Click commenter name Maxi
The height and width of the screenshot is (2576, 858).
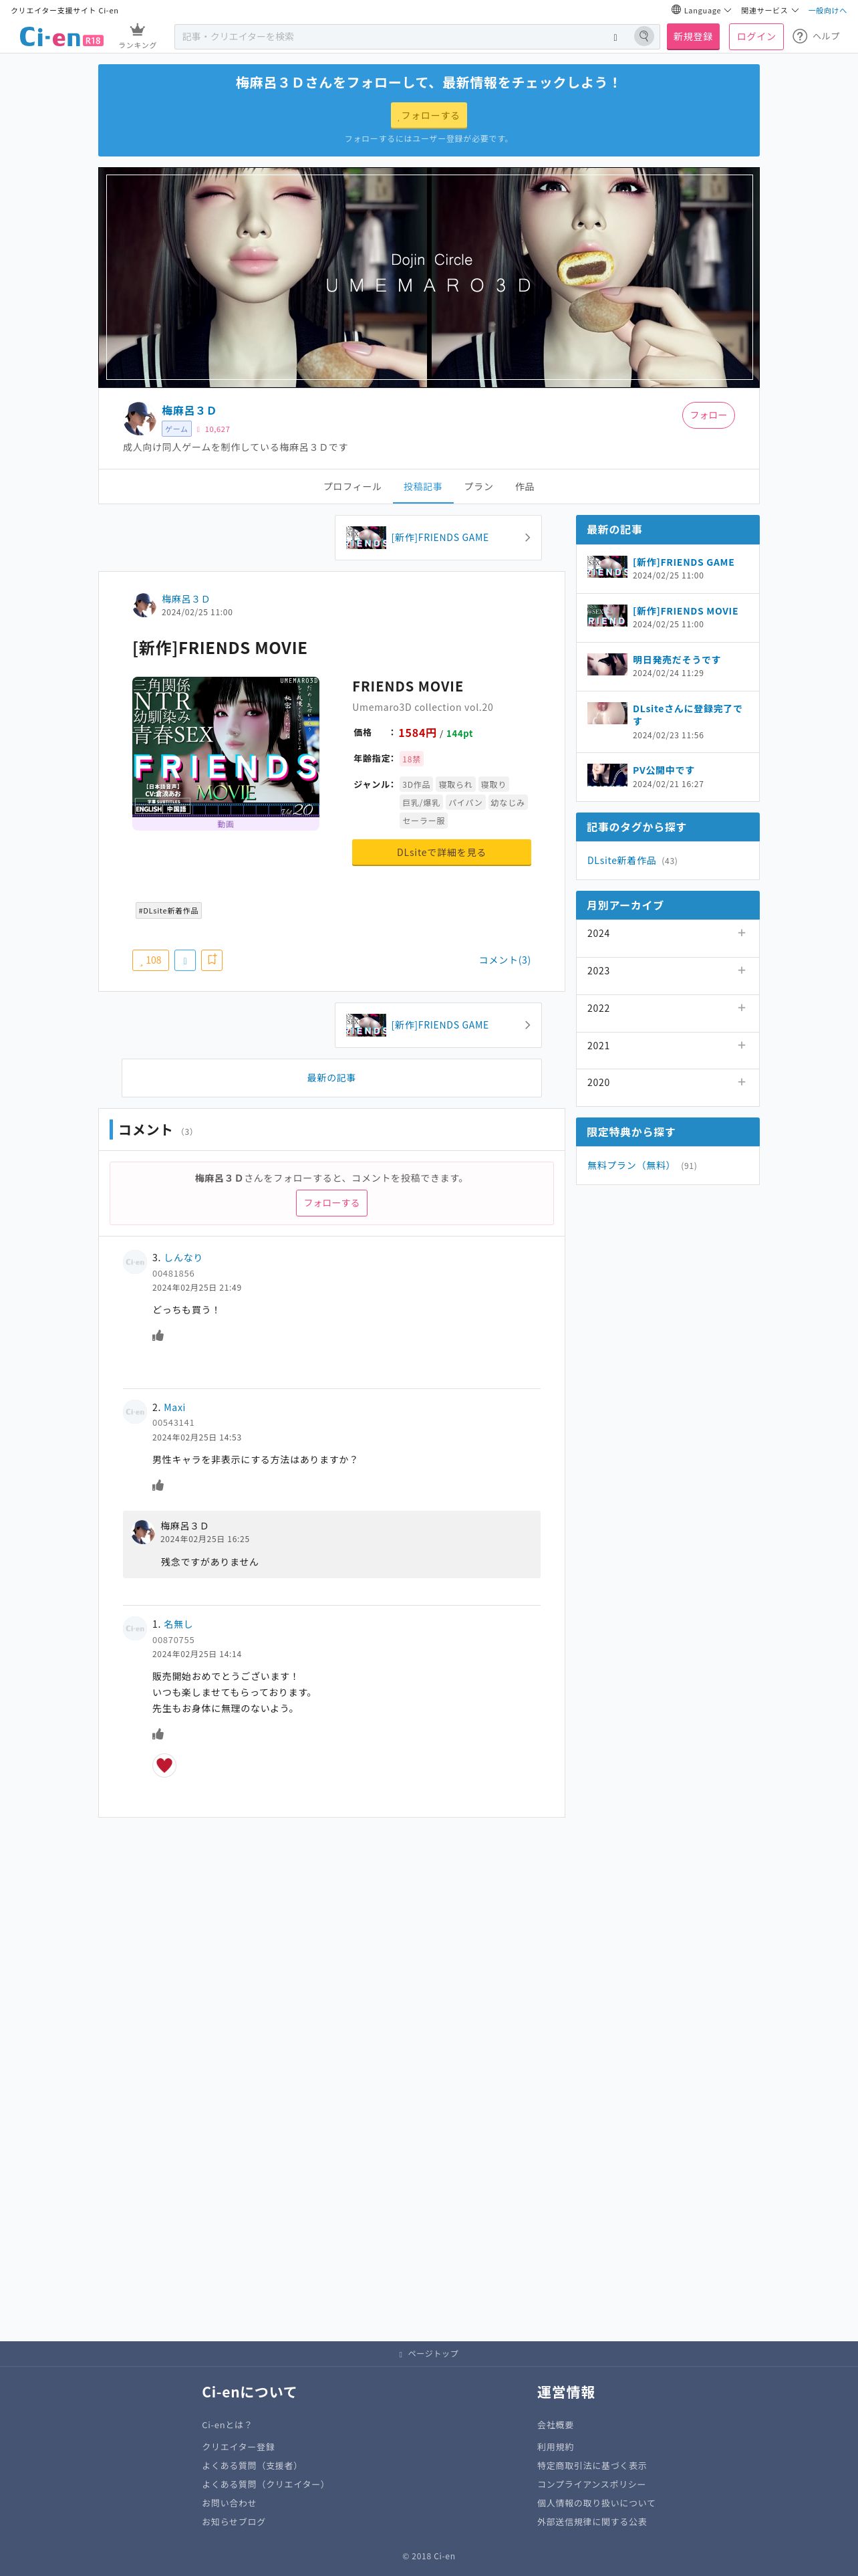pos(175,1408)
